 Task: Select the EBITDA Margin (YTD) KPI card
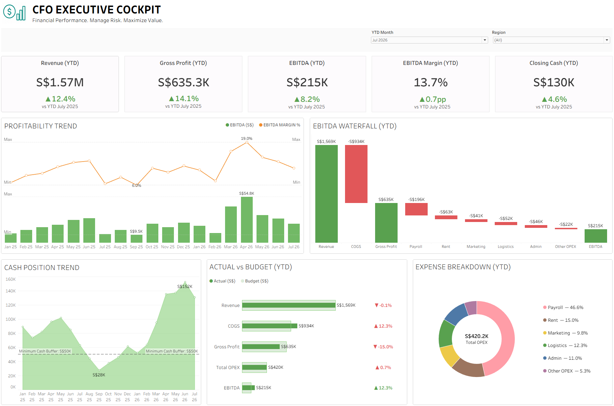click(x=430, y=84)
